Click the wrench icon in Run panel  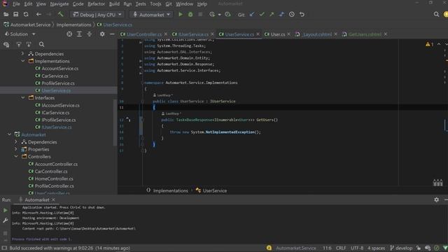point(5,220)
